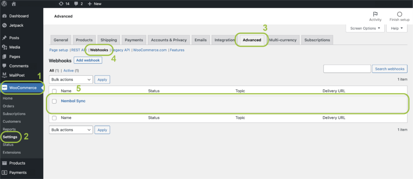Visit site via home icon
Image resolution: width=413 pixels, height=179 pixels.
[x=14, y=4]
